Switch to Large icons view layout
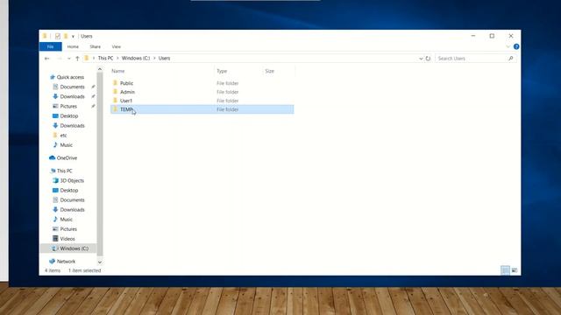The height and width of the screenshot is (315, 561). (515, 270)
